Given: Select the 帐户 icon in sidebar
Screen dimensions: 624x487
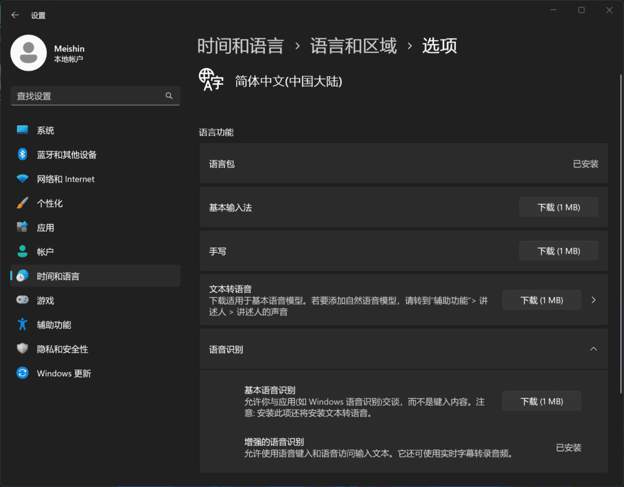Looking at the screenshot, I should click(22, 251).
